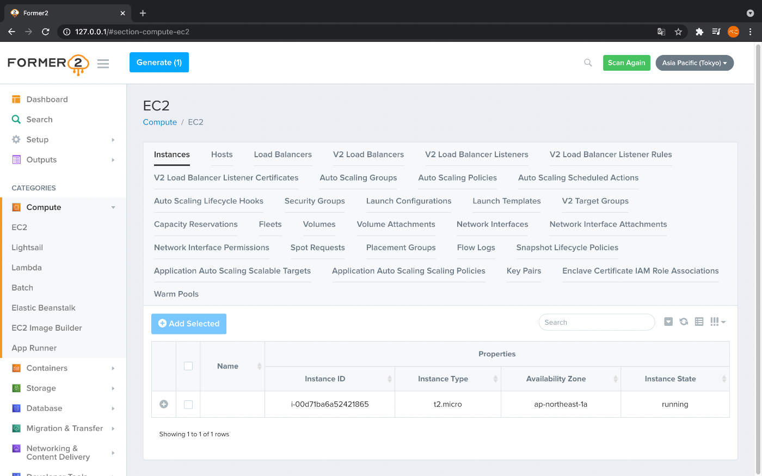Open the Asia Pacific (Tokyo) region dropdown

(x=695, y=63)
